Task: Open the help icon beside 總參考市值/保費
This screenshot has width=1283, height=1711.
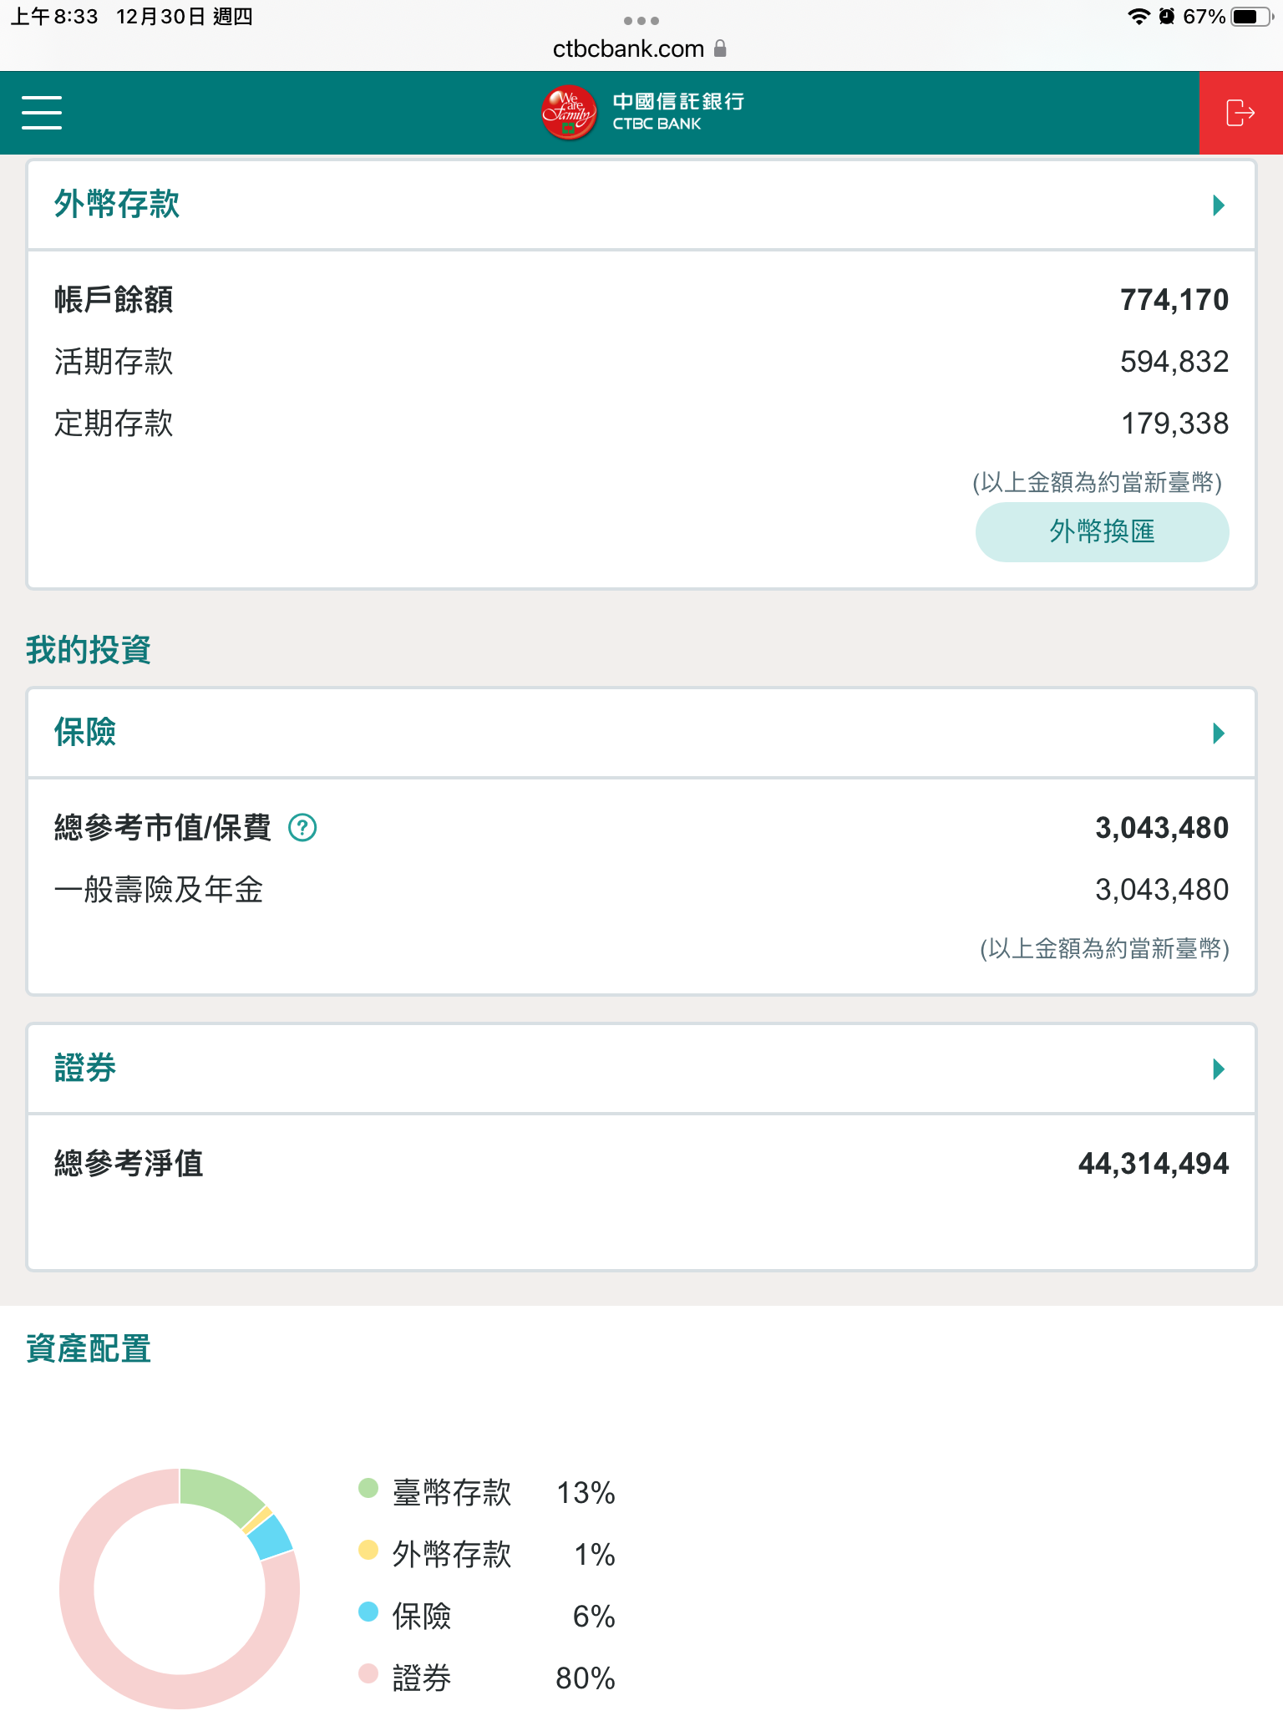Action: (302, 828)
